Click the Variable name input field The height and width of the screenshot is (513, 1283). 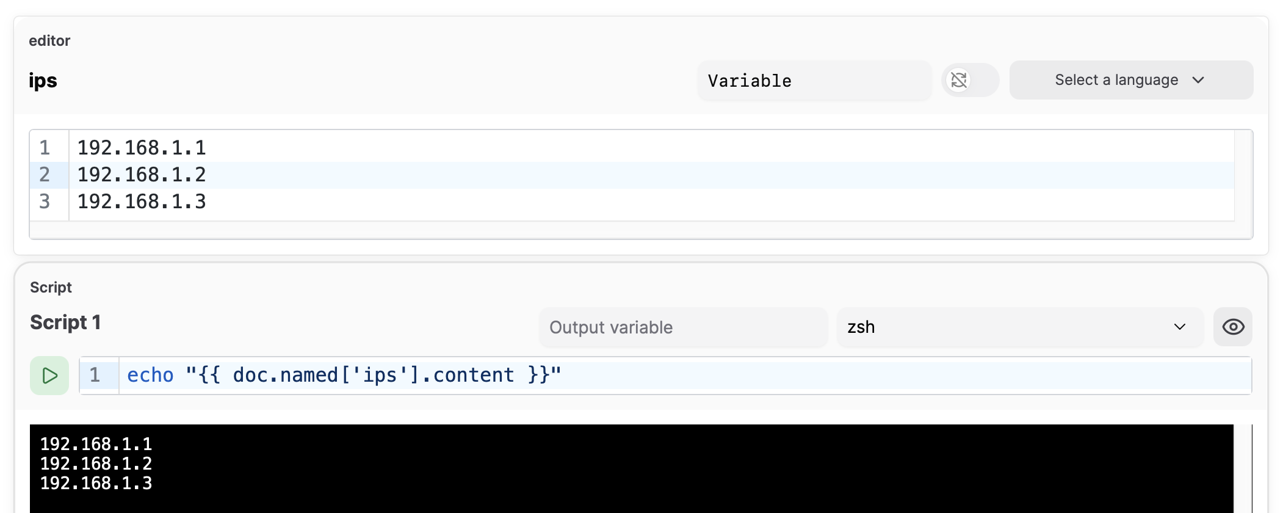(x=814, y=81)
